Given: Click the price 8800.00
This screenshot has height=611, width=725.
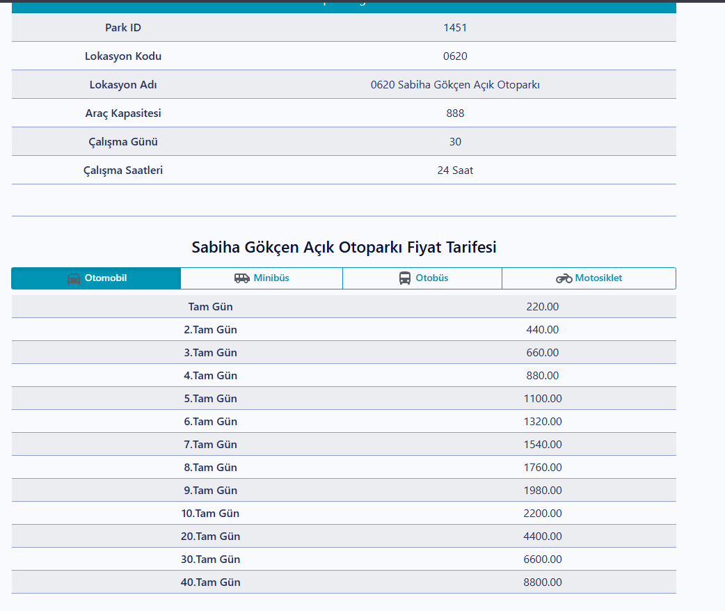Looking at the screenshot, I should (x=543, y=582).
